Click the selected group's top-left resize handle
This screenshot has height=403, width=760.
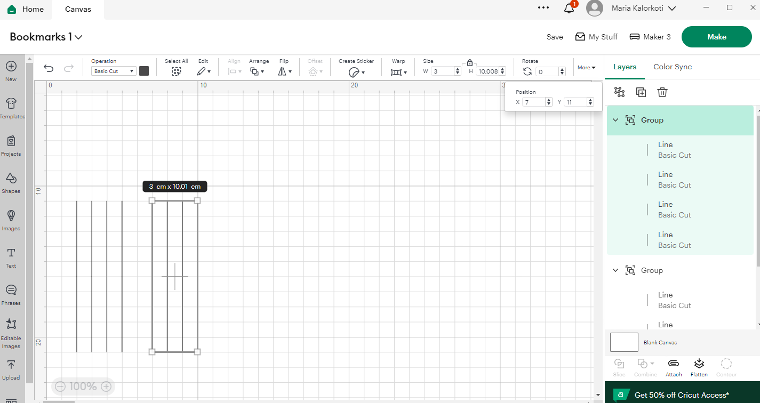(x=152, y=200)
